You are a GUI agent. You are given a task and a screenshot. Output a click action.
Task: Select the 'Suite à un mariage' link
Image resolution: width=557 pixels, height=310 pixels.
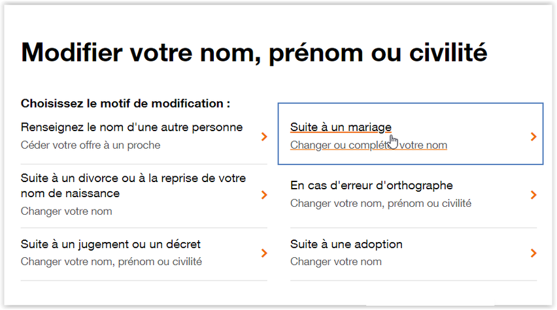pos(341,127)
